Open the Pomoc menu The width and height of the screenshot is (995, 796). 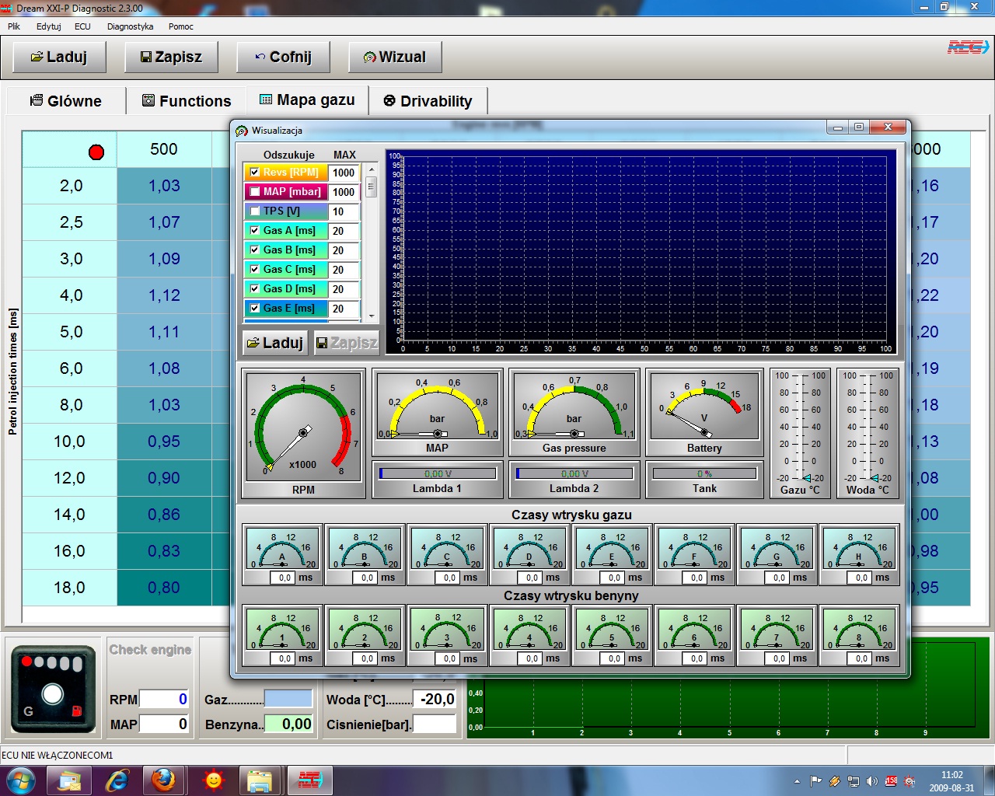[x=180, y=26]
